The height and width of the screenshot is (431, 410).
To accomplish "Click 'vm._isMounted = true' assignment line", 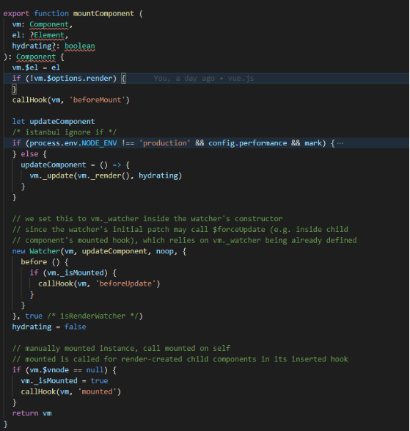I will click(65, 381).
